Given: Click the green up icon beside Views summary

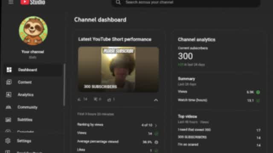Looking at the screenshot, I should [x=258, y=92].
